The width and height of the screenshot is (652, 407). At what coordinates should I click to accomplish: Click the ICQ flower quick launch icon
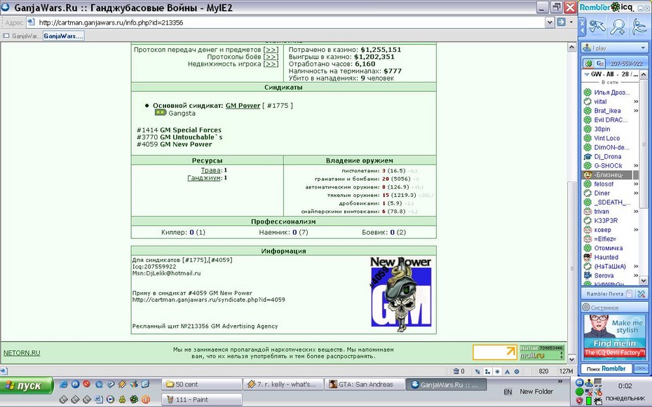pos(134,399)
